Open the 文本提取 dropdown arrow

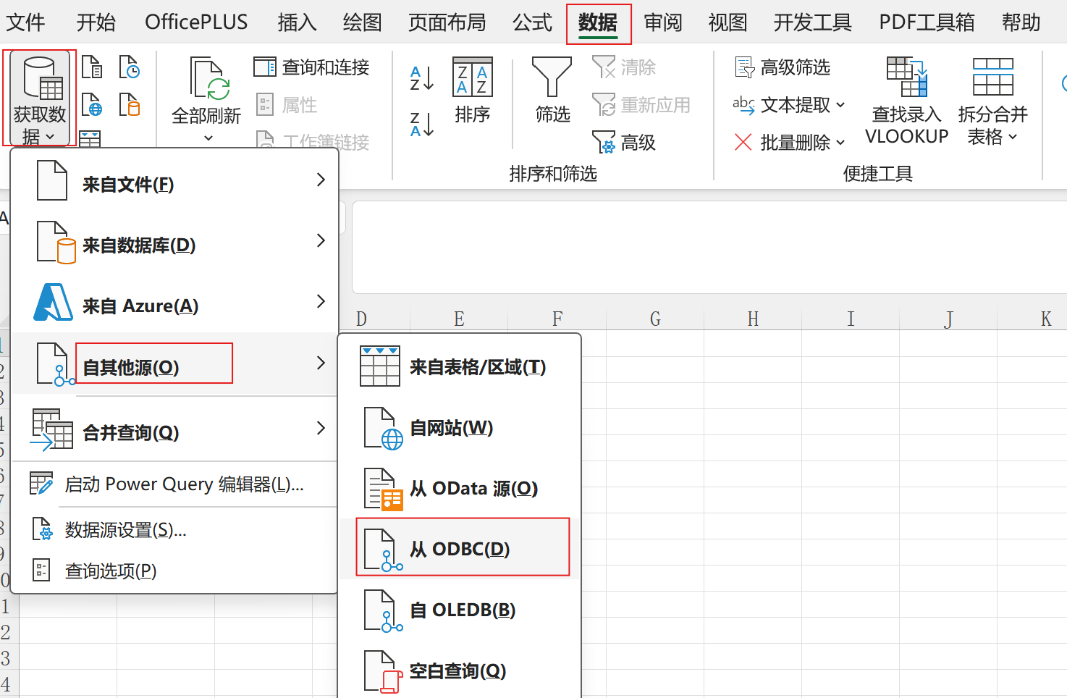click(842, 105)
